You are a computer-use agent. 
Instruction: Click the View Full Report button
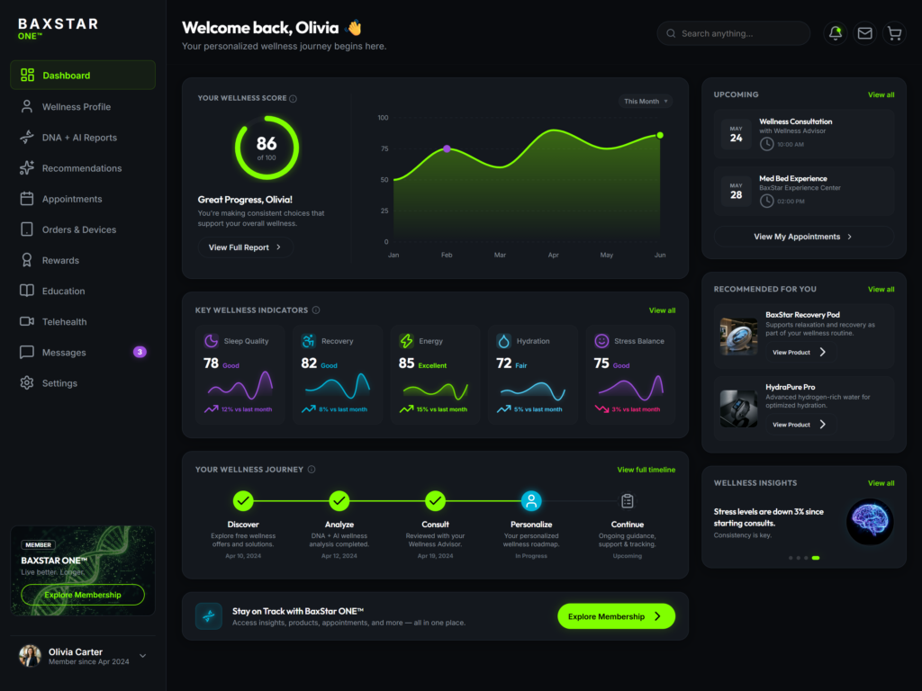point(245,247)
